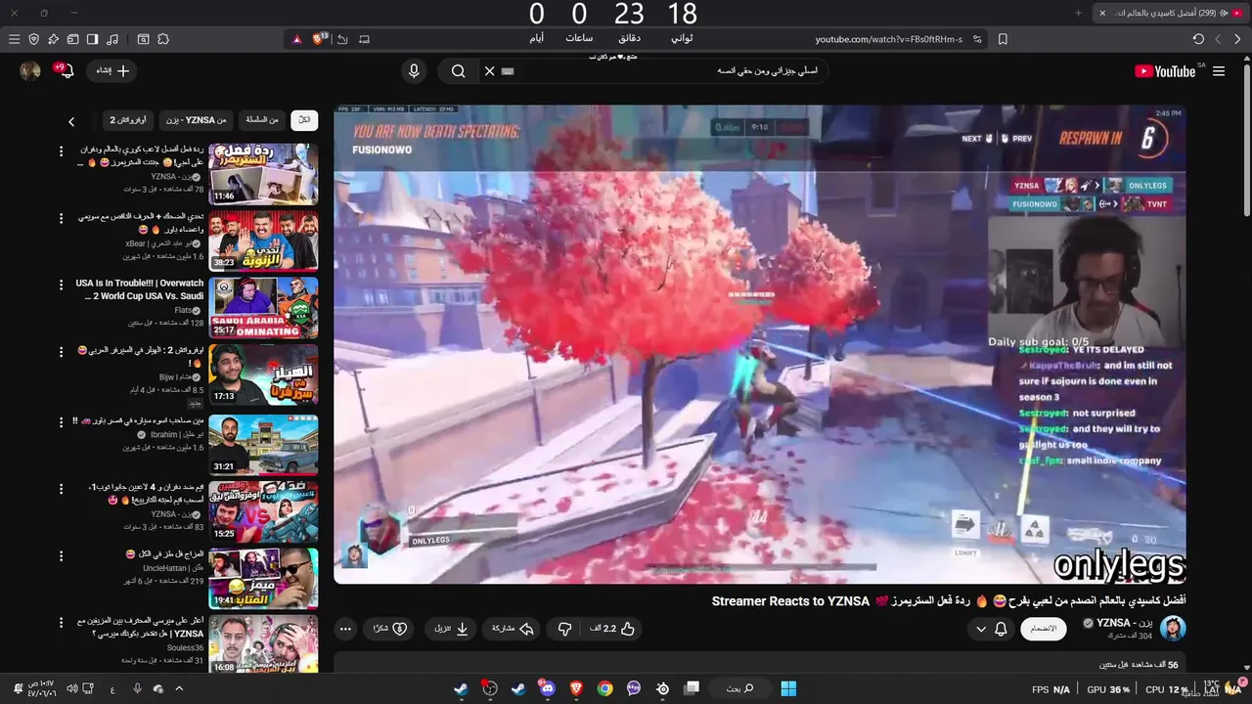Download the video (تنزيل)
1252x704 pixels.
(453, 629)
